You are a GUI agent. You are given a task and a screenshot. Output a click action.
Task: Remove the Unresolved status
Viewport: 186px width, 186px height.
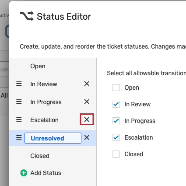pyautogui.click(x=87, y=137)
